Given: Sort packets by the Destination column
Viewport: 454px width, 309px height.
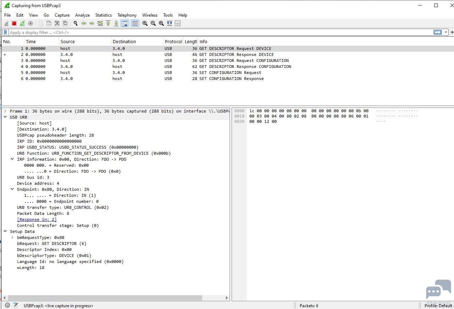Looking at the screenshot, I should 137,41.
